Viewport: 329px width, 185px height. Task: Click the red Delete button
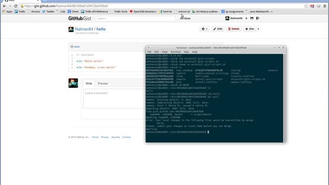233,29
